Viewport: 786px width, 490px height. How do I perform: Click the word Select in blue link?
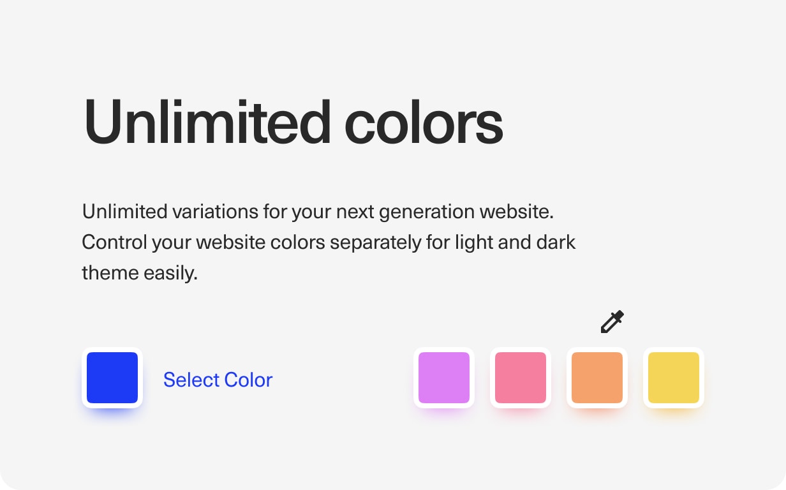point(189,380)
